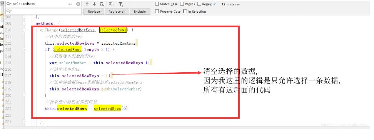The width and height of the screenshot is (374, 140).
Task: Click the Select all occurrences icon
Action: click(x=111, y=4)
